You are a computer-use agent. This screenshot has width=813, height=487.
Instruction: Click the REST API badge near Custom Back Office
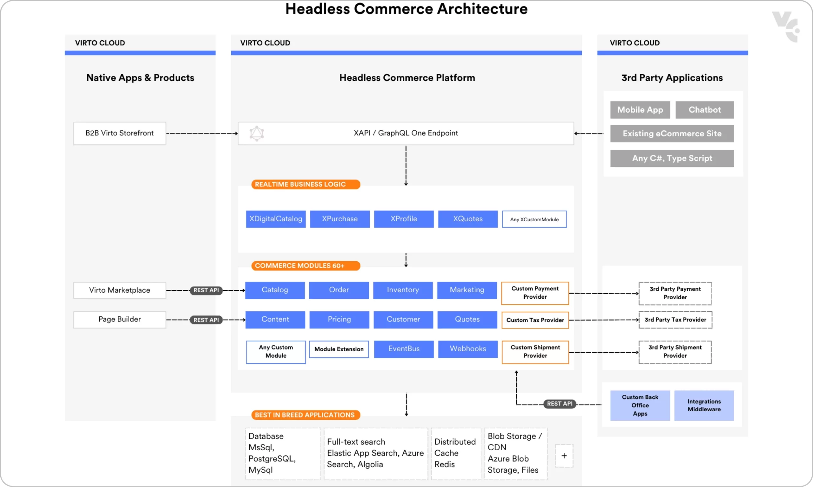coord(559,404)
